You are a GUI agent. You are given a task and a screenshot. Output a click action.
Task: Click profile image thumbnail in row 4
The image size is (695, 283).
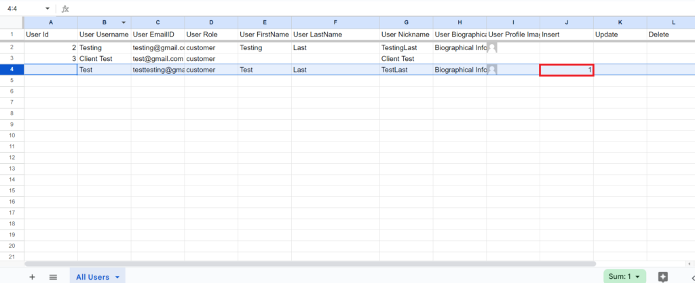pos(492,70)
